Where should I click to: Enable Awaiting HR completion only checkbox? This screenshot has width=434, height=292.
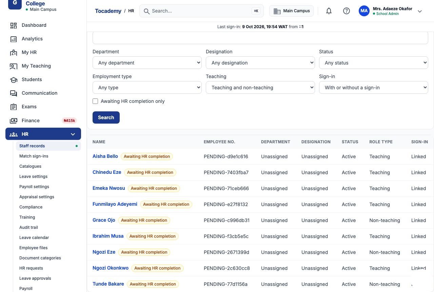(95, 101)
